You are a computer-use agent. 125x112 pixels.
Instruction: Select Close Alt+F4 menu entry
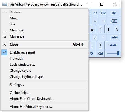coord(44,44)
